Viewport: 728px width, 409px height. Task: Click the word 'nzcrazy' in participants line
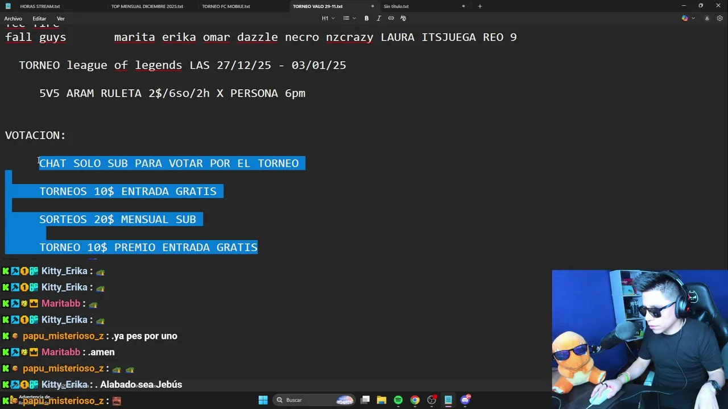[350, 37]
